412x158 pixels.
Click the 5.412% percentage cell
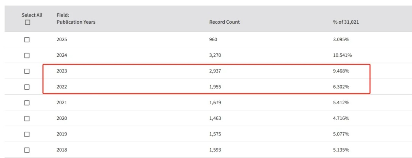click(341, 103)
